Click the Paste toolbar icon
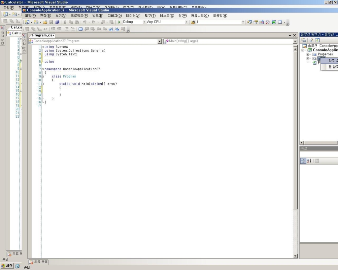 tap(77, 22)
